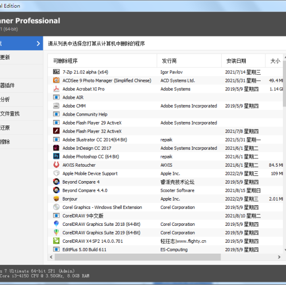Image resolution: width=286 pixels, height=285 pixels.
Task: Click the ES-Computing publisher cell
Action: (x=174, y=250)
